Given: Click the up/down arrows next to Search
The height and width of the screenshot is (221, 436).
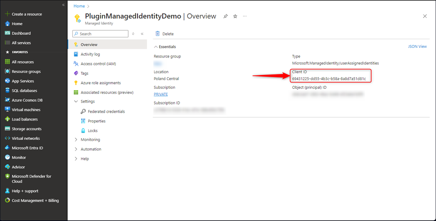Looking at the screenshot, I should click(x=133, y=34).
